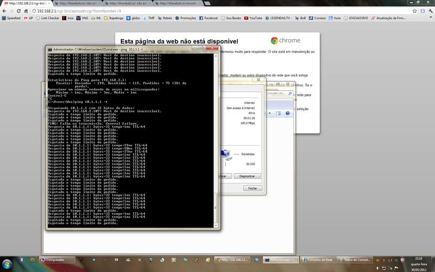Open the VNG bookmark

click(x=83, y=18)
